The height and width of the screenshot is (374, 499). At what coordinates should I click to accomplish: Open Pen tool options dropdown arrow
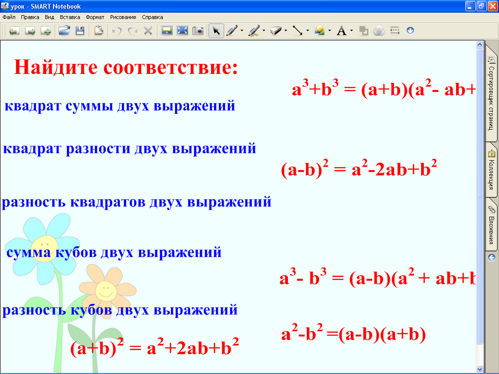pos(242,31)
